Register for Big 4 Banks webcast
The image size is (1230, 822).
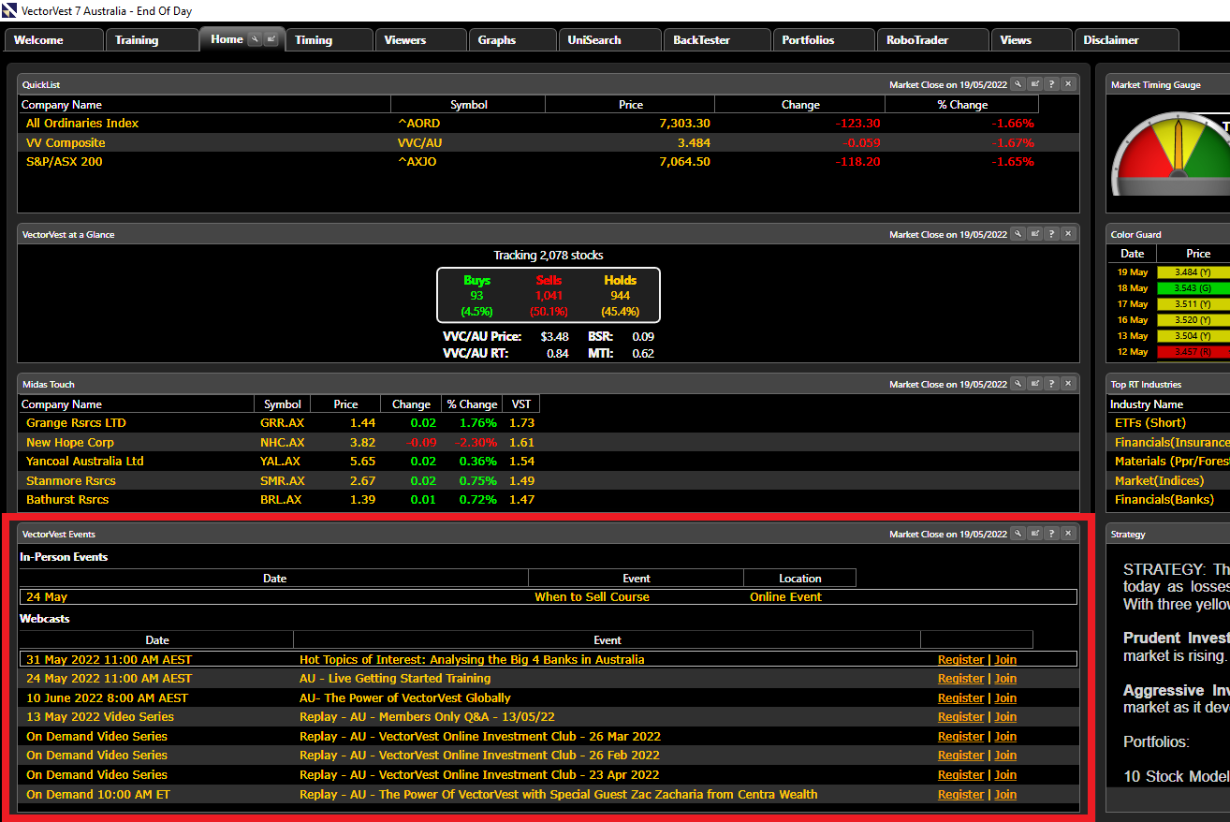[960, 659]
